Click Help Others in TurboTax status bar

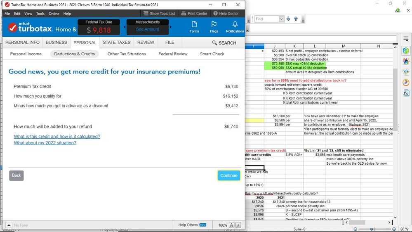coord(192,225)
